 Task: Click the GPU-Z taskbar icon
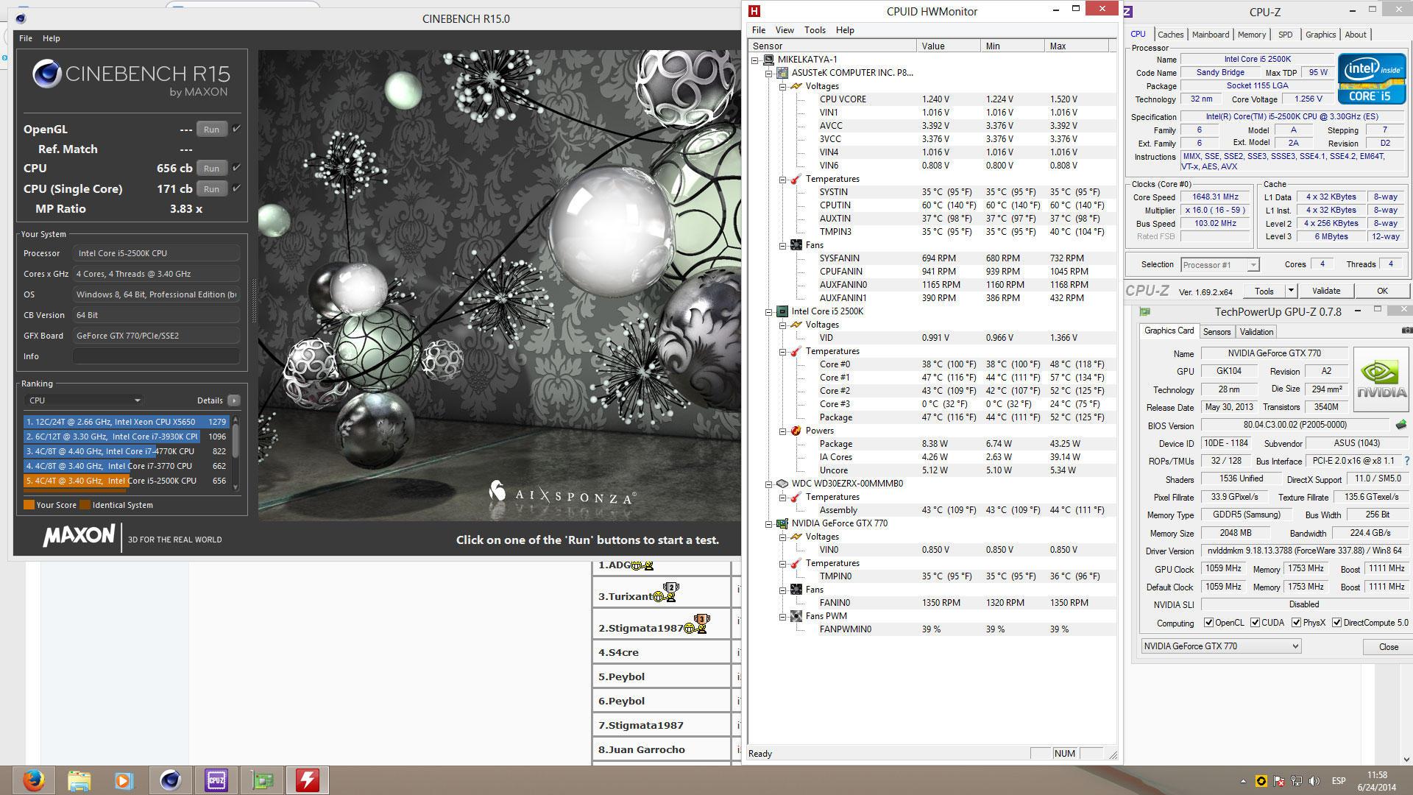262,780
